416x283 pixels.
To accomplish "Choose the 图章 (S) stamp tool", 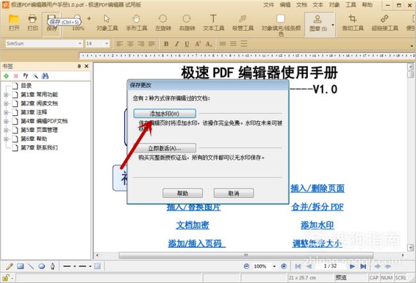I will tap(317, 23).
